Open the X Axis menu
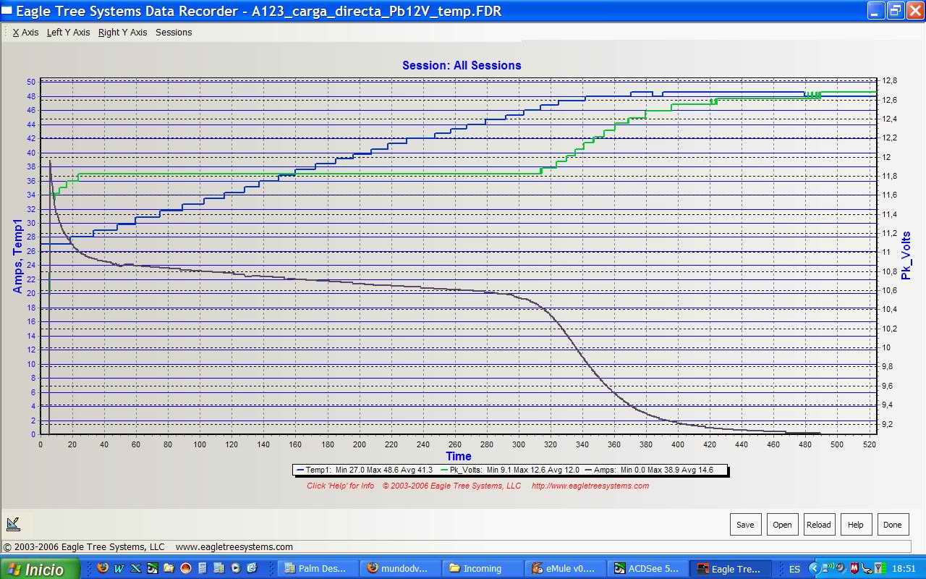This screenshot has height=579, width=926. click(x=25, y=33)
